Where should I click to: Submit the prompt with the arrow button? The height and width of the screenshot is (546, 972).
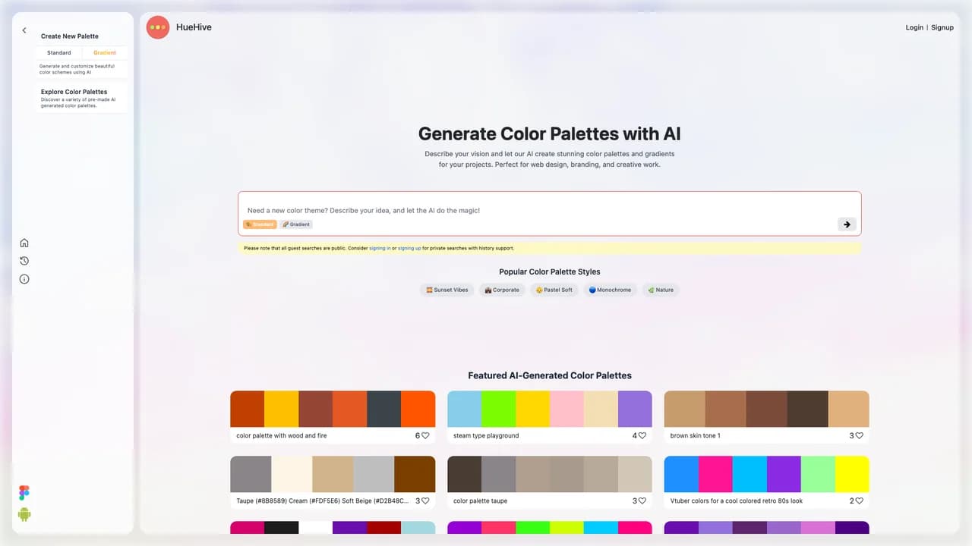pos(847,224)
